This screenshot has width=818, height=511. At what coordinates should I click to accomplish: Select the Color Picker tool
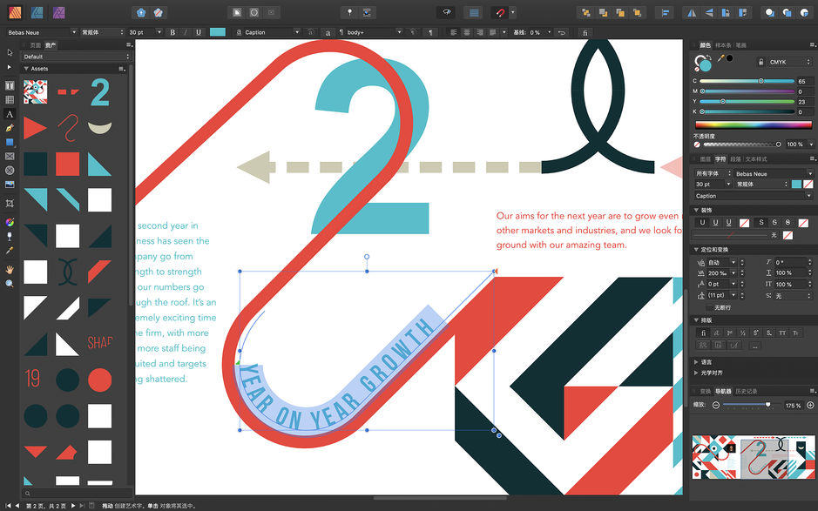(x=10, y=252)
